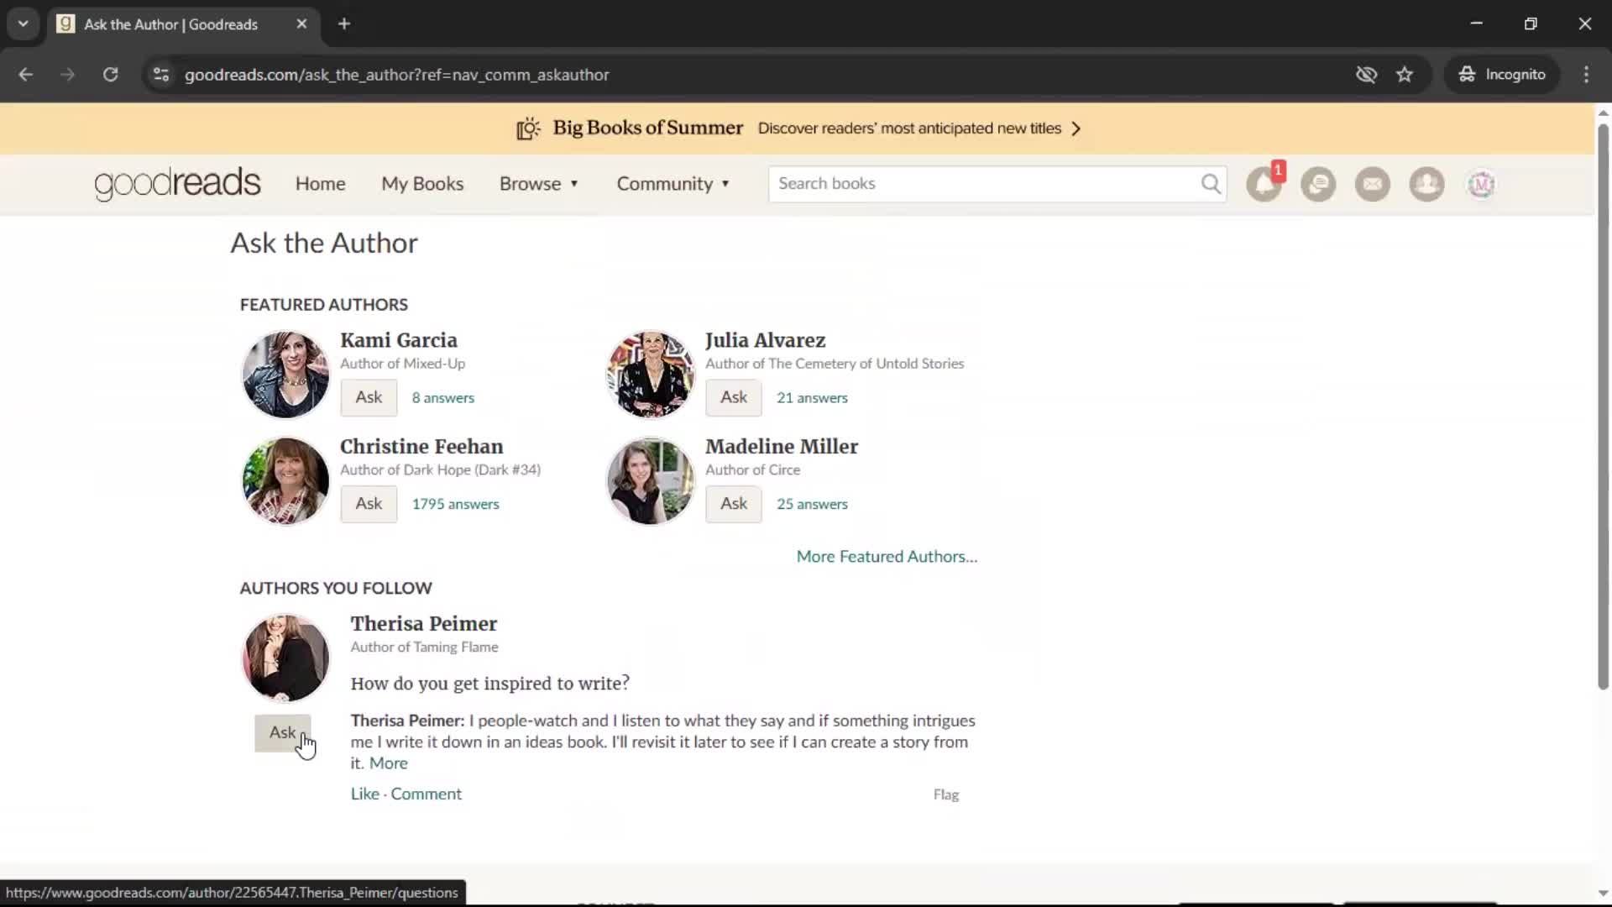Open Madeline Miller's author name link
This screenshot has height=907, width=1612.
tap(782, 447)
